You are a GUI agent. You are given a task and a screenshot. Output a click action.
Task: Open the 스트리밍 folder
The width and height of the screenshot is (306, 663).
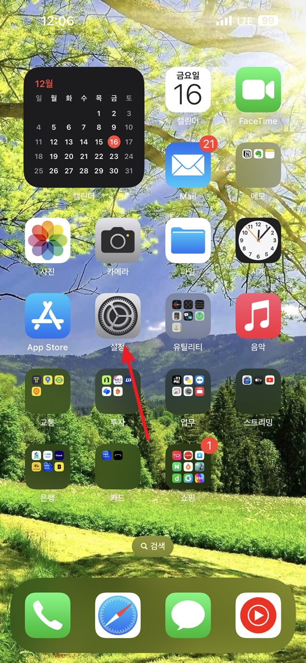tap(258, 391)
